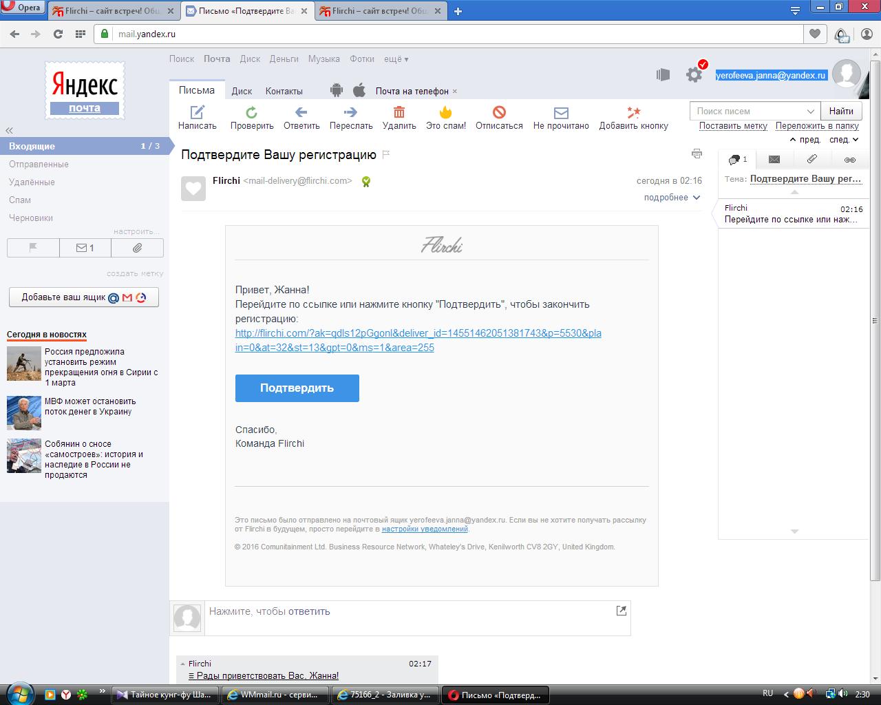Open the настройки уведомлений link
This screenshot has width=881, height=705.
click(425, 529)
